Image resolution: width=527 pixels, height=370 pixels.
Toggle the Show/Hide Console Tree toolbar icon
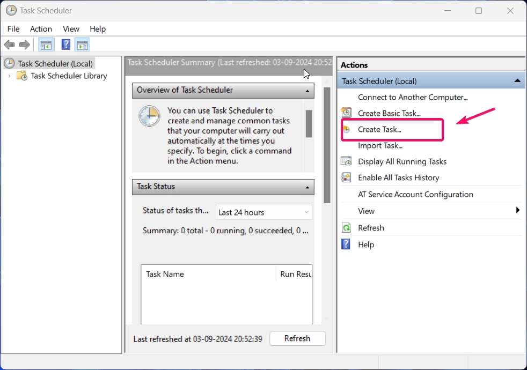pos(46,45)
